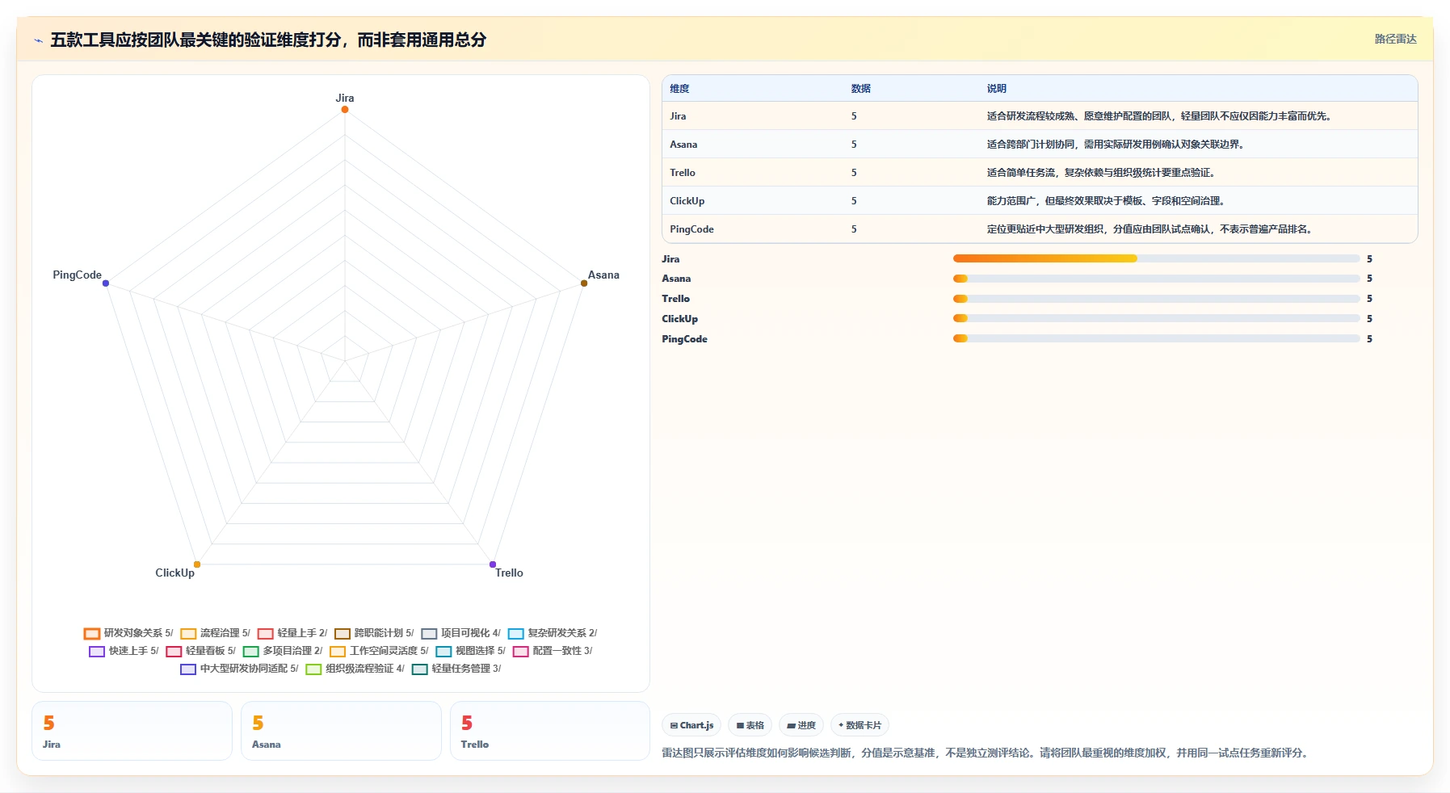Click the PingCode progress bar

point(1157,338)
